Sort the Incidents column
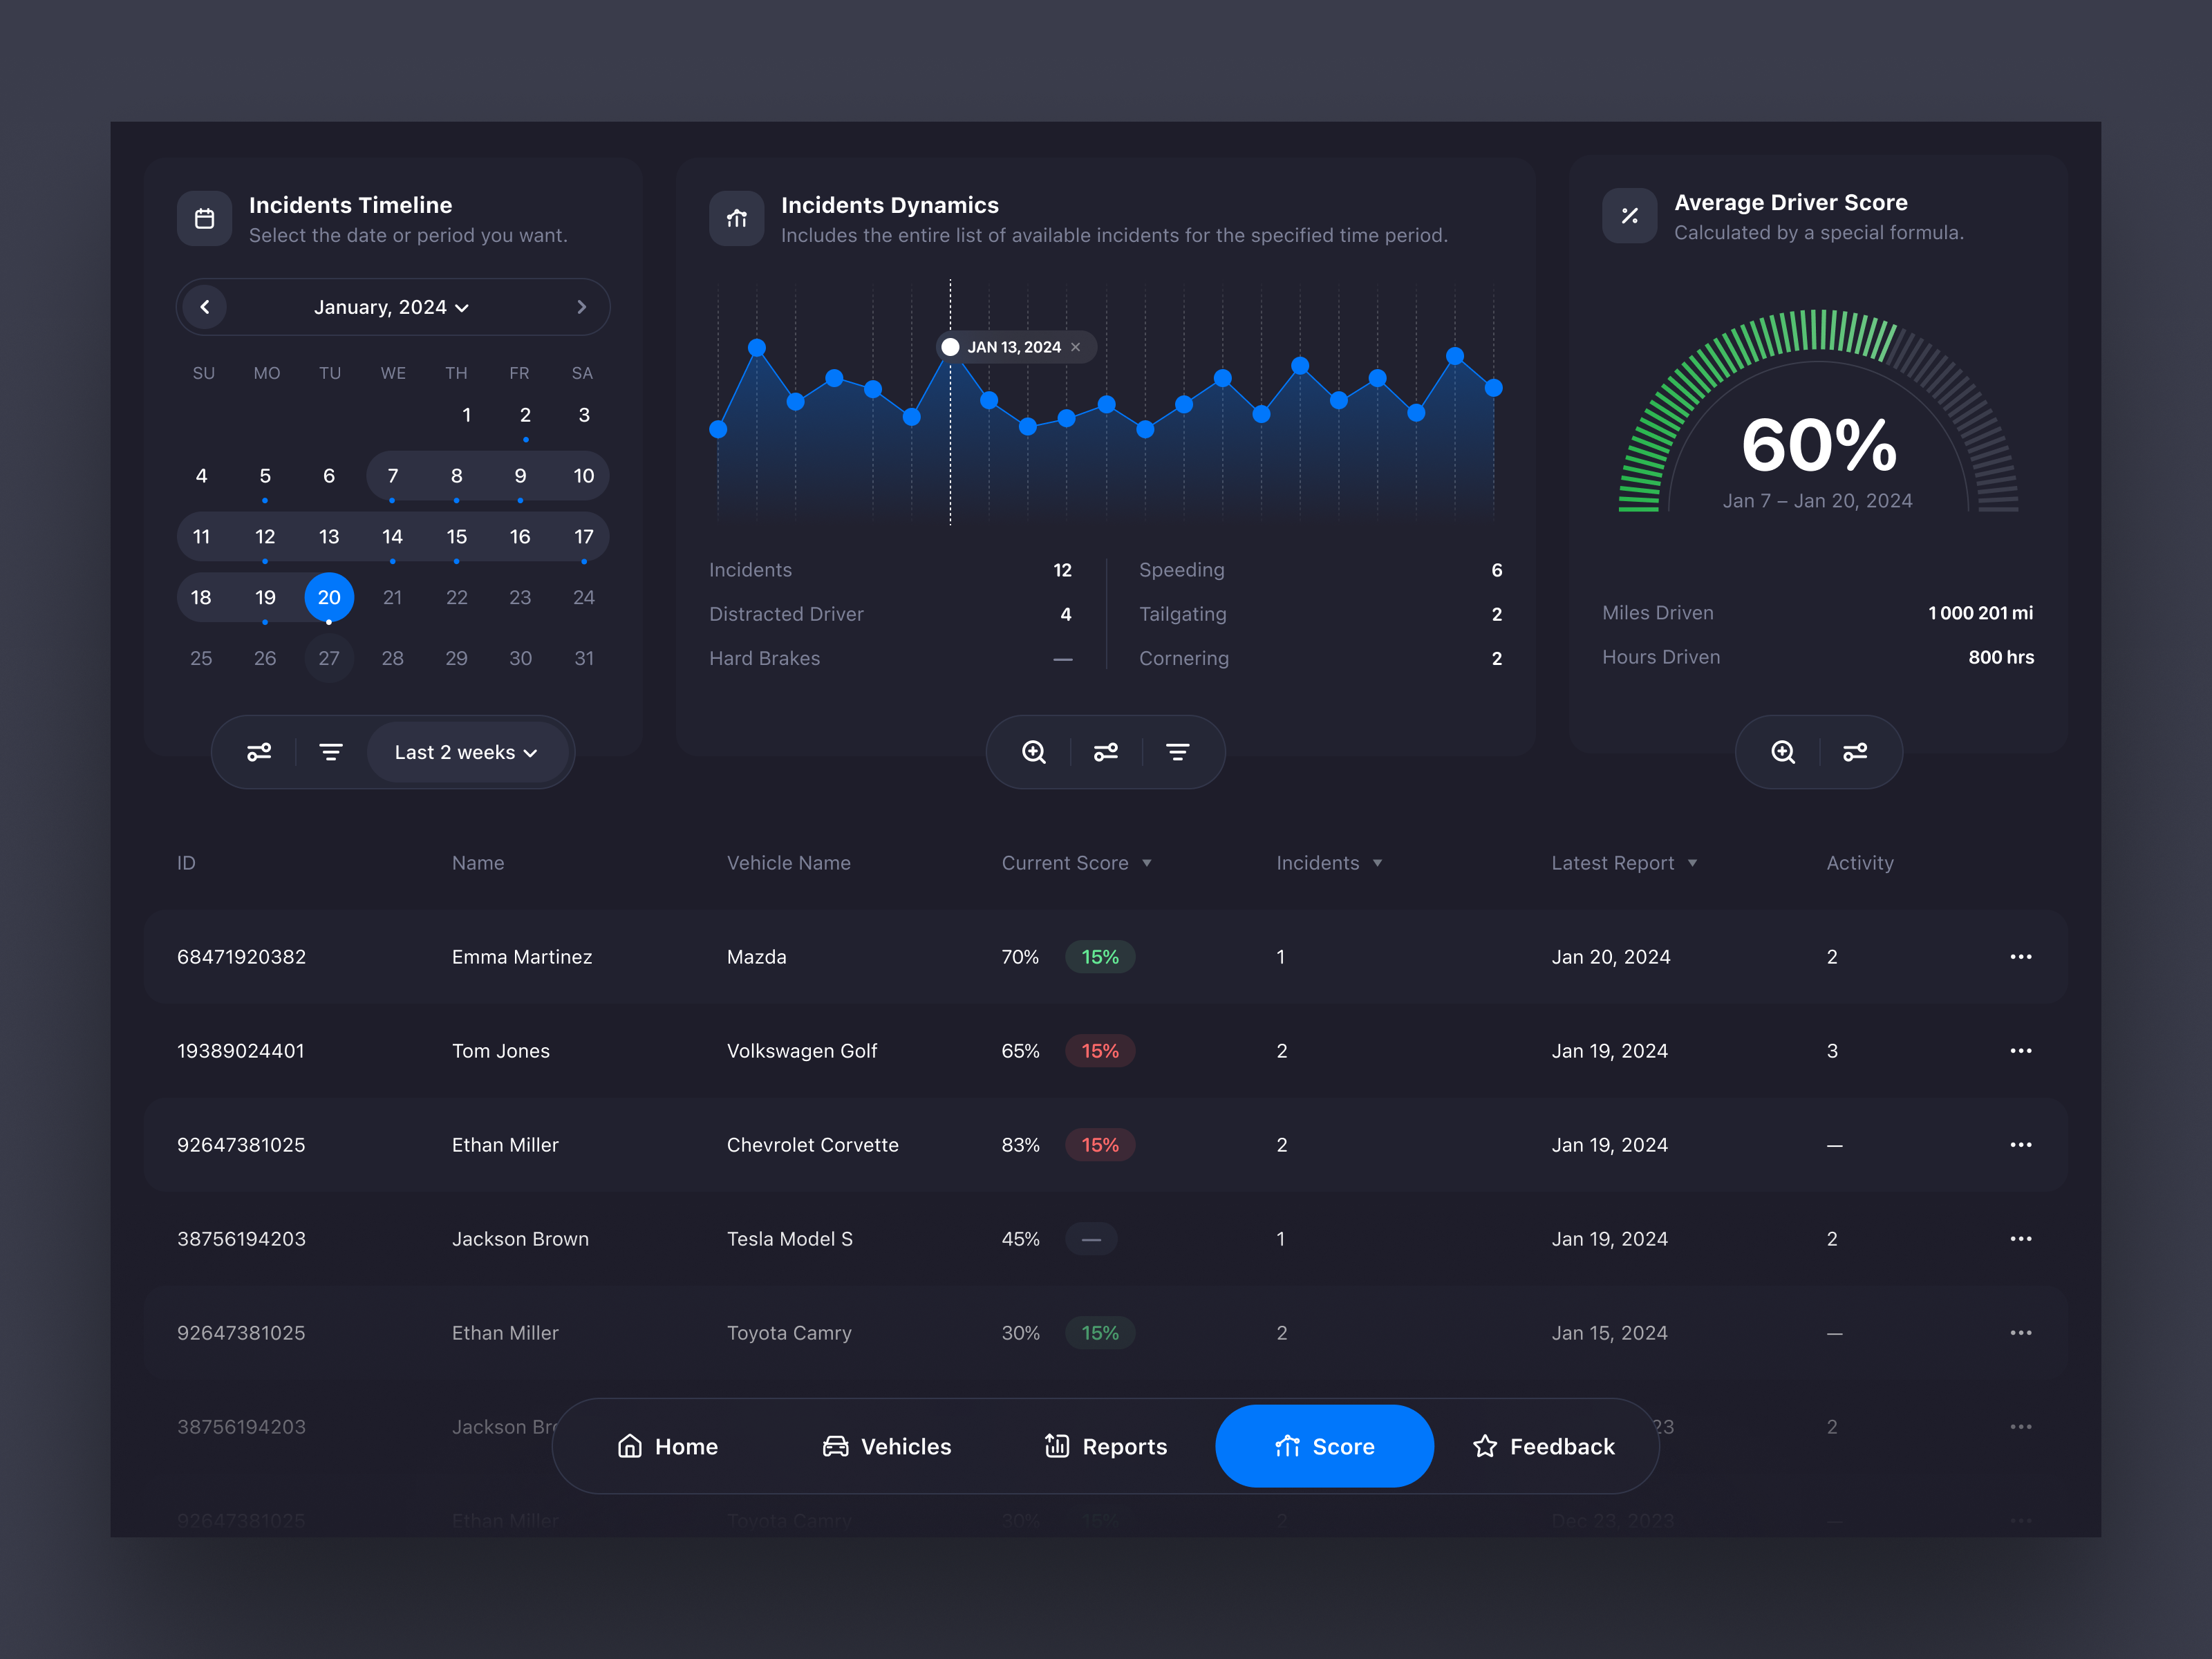Image resolution: width=2212 pixels, height=1659 pixels. (x=1379, y=863)
